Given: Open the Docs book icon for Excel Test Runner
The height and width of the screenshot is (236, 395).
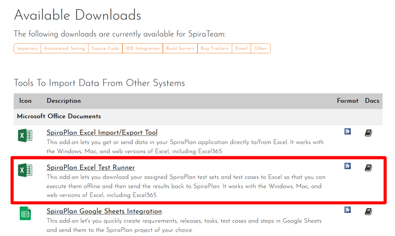Looking at the screenshot, I should [x=368, y=167].
